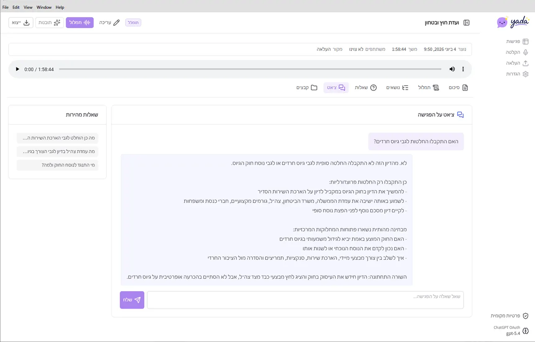
Task: Select quick question about הארכת השירות
Action: tap(58, 138)
